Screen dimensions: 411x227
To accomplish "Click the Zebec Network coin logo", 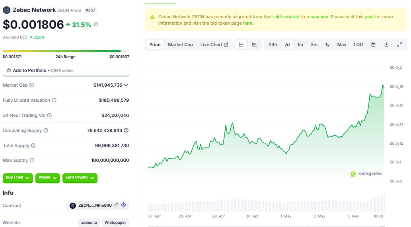I will click(x=6, y=10).
